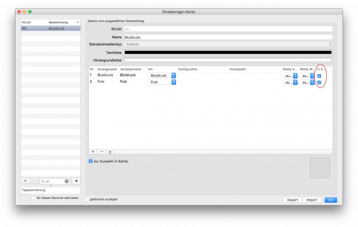
Task: Toggle 'In K...' checkbox for Puls row
Action: (x=319, y=82)
